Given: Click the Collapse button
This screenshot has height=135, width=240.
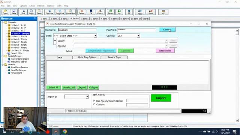Looking at the screenshot, I should [93, 87].
